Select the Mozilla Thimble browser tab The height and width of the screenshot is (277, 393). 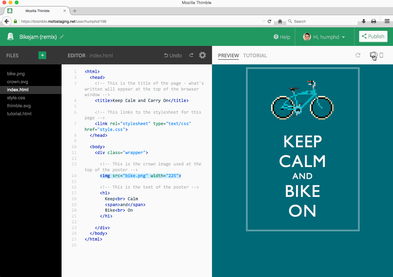coord(37,11)
